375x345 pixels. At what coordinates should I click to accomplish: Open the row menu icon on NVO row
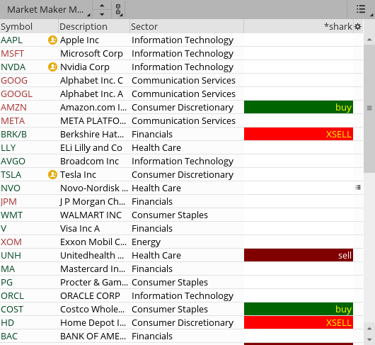click(x=358, y=188)
